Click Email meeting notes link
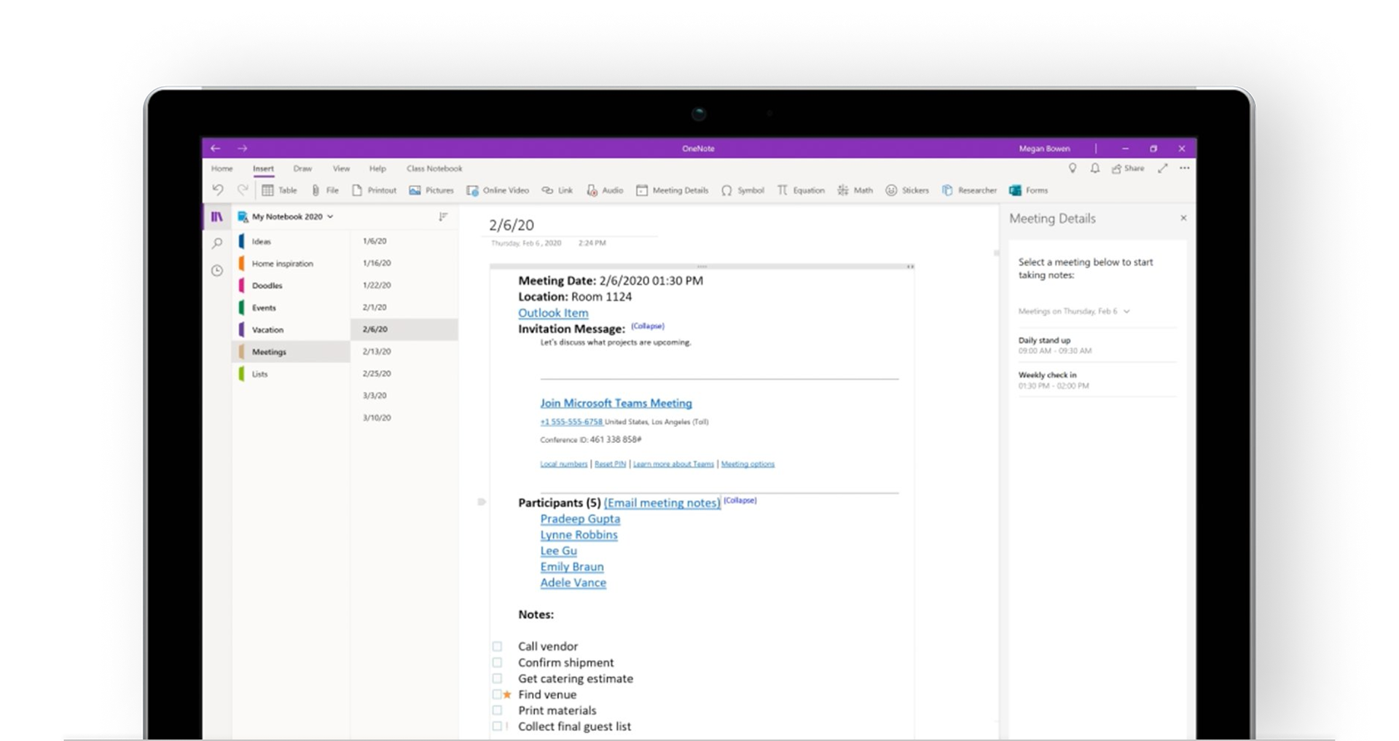Image resolution: width=1399 pixels, height=741 pixels. tap(662, 503)
